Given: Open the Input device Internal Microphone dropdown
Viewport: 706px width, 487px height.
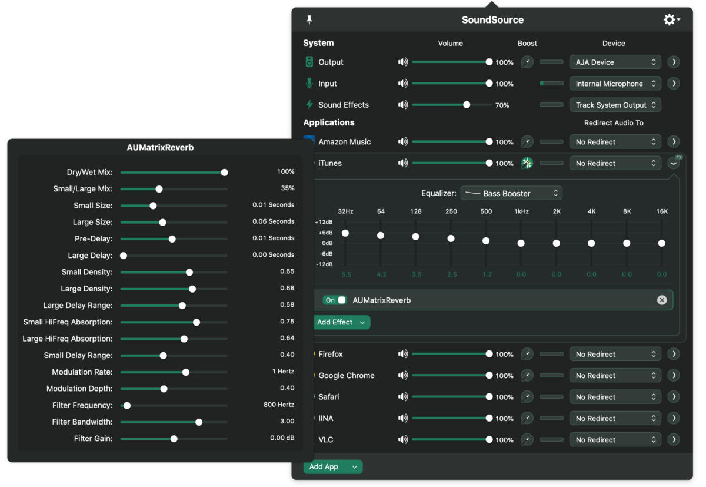Looking at the screenshot, I should pos(615,84).
